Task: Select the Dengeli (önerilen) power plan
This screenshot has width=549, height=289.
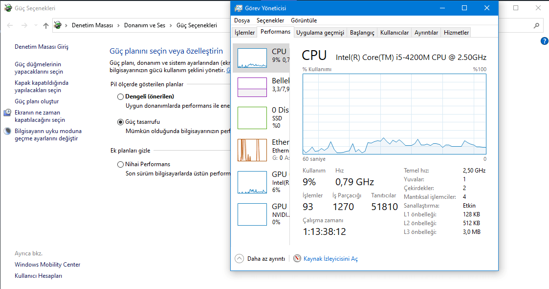Action: click(x=120, y=96)
